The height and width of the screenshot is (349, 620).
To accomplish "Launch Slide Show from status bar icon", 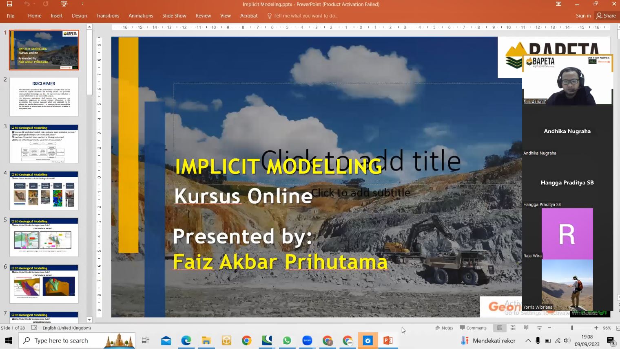I will 539,328.
